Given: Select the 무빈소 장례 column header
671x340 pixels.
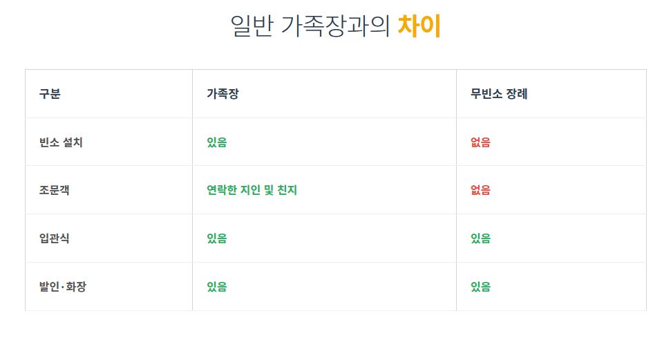Looking at the screenshot, I should pos(499,94).
